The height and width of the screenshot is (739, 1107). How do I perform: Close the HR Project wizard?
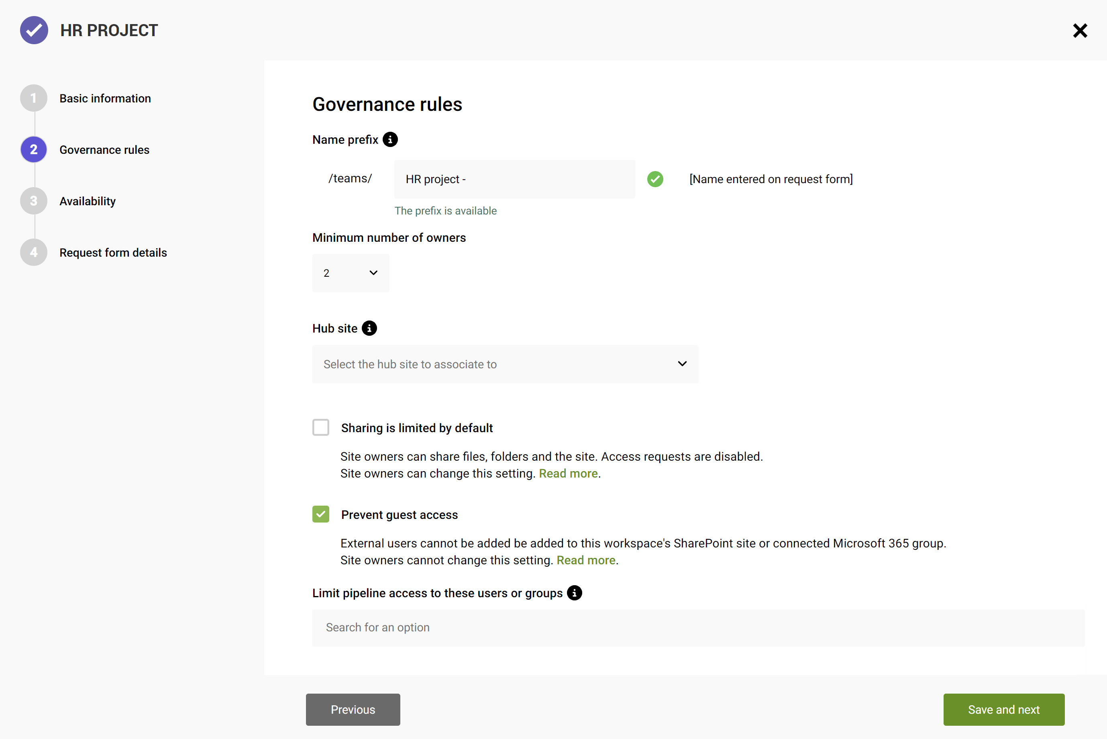point(1080,31)
